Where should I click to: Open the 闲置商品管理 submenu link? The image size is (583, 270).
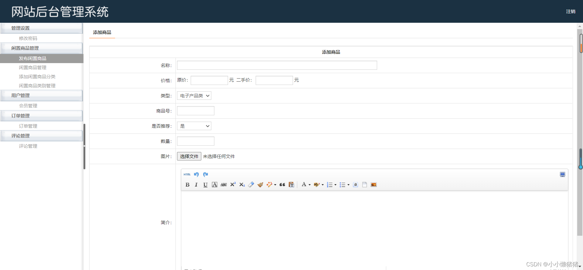click(32, 67)
